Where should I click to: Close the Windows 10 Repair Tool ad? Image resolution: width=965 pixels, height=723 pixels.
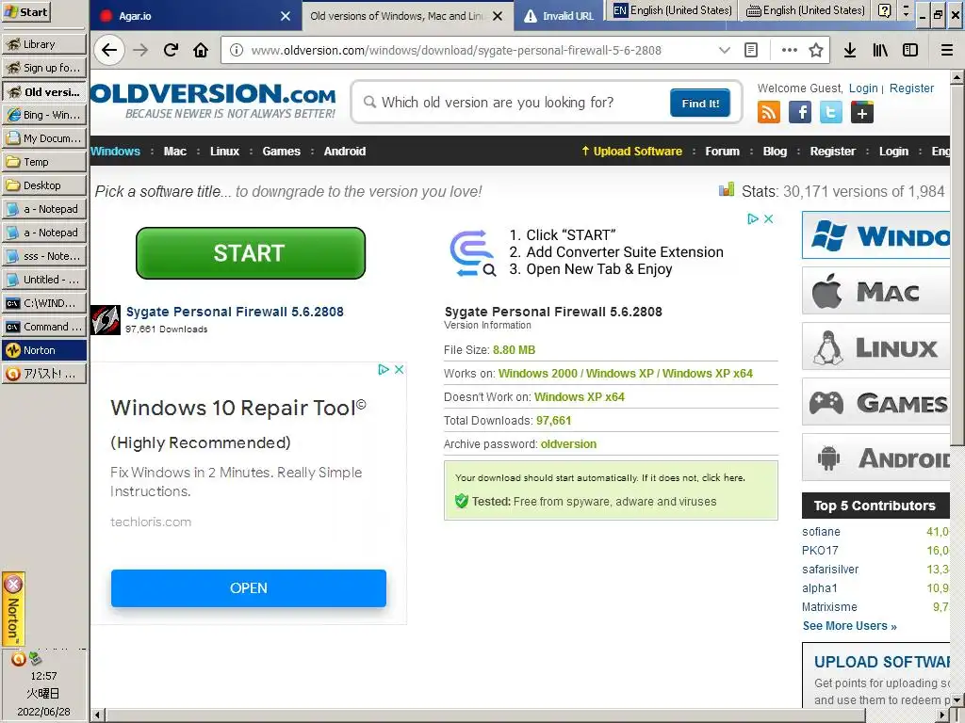[399, 369]
